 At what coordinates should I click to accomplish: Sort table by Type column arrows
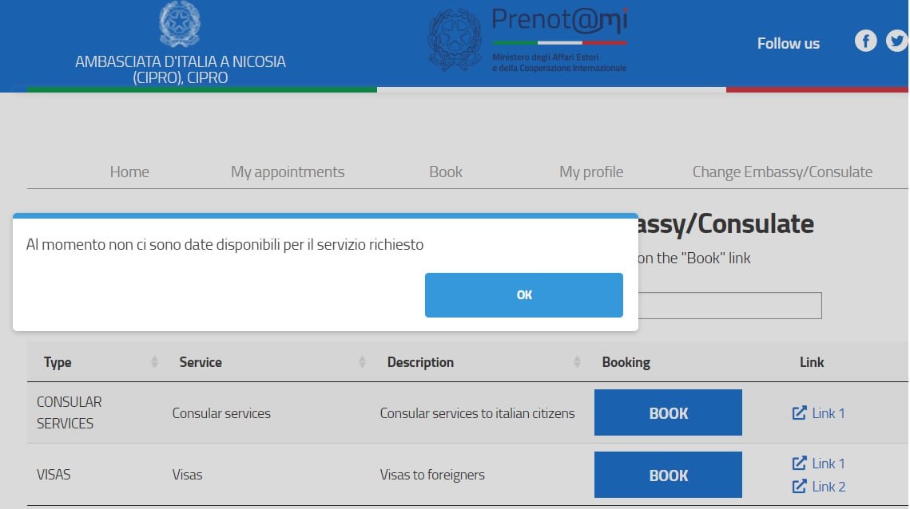[x=154, y=362]
